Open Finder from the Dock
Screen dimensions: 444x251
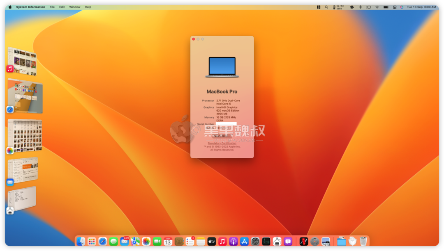[81, 242]
